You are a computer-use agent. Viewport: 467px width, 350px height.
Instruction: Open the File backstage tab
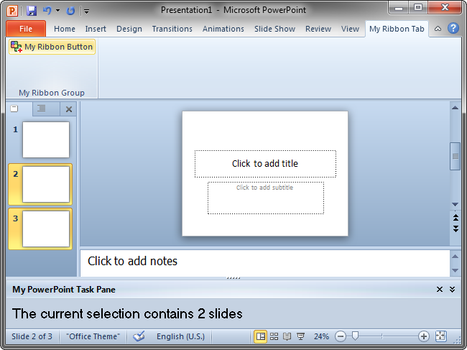click(x=26, y=29)
